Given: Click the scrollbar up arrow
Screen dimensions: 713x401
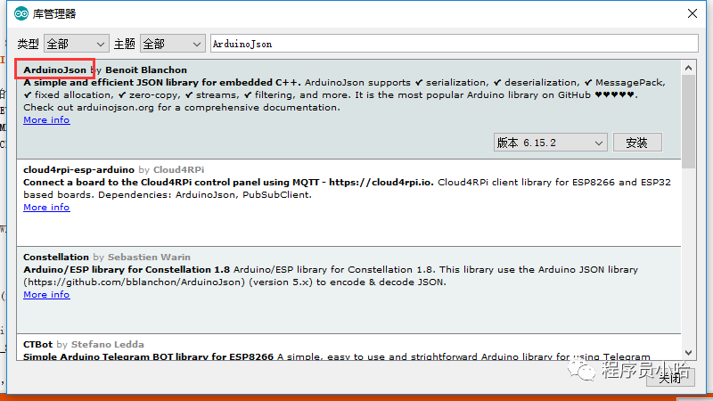Looking at the screenshot, I should coord(688,66).
